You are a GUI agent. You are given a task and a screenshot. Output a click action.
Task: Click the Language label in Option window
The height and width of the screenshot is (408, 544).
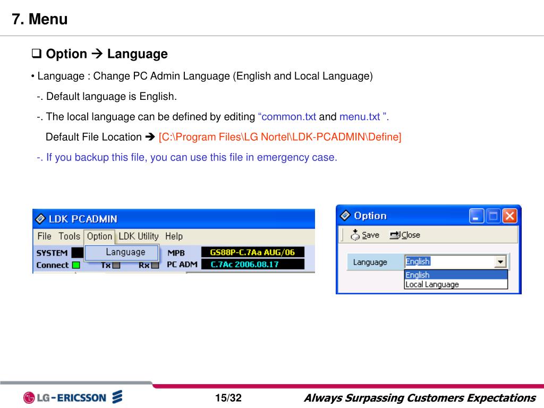click(x=370, y=262)
